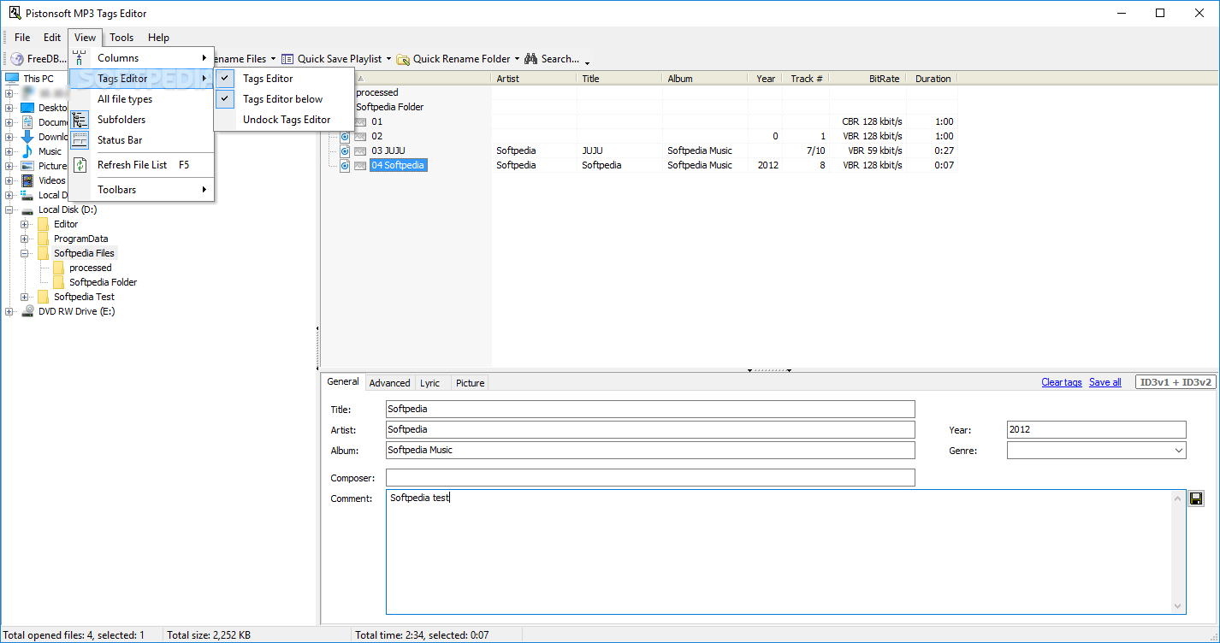Image resolution: width=1220 pixels, height=643 pixels.
Task: Sort files by the Duration column header
Action: click(x=933, y=79)
